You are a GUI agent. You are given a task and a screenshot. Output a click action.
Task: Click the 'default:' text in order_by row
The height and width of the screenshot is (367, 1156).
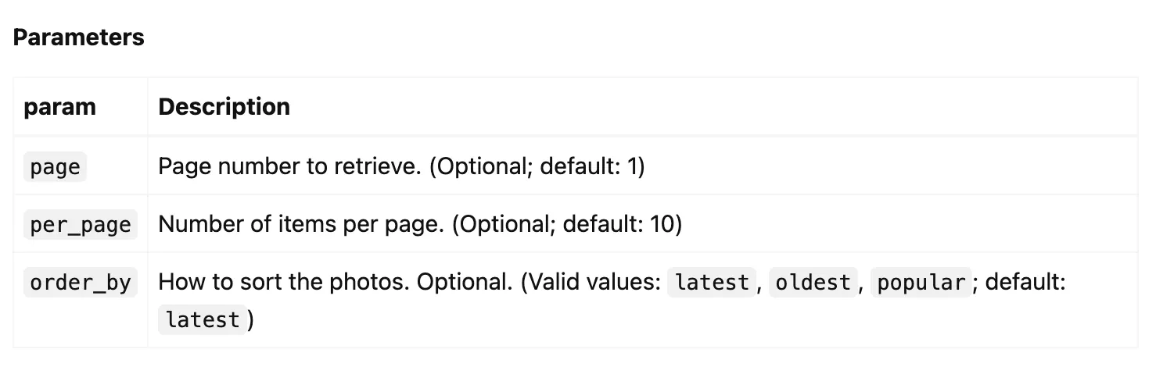click(1025, 283)
